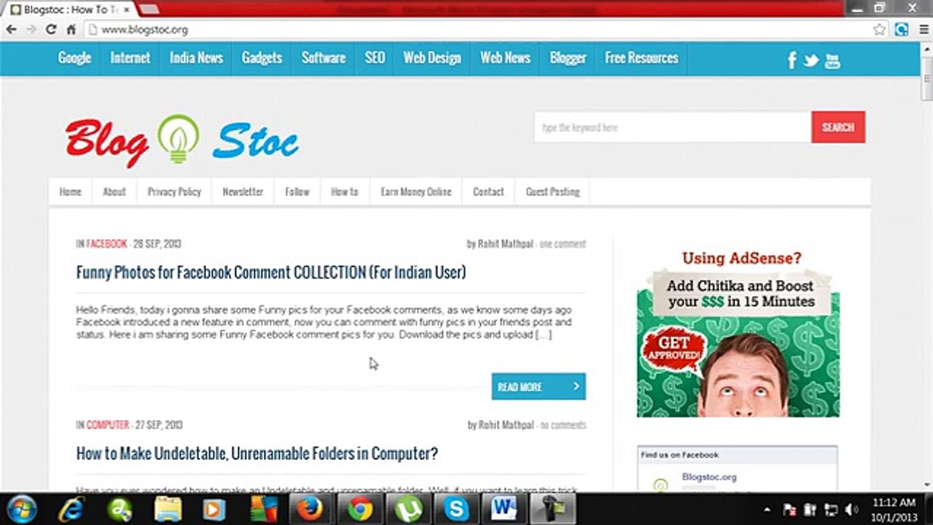933x525 pixels.
Task: Show hidden system tray icons arrow
Action: click(x=767, y=509)
